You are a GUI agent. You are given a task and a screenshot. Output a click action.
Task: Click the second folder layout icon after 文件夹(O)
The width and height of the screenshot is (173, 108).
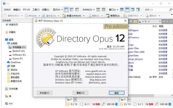(x=103, y=10)
